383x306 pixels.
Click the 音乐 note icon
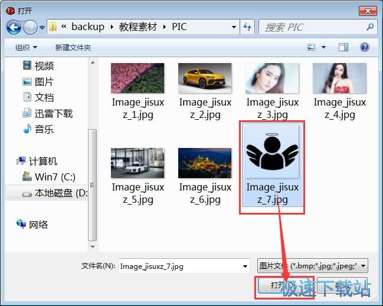tap(27, 129)
